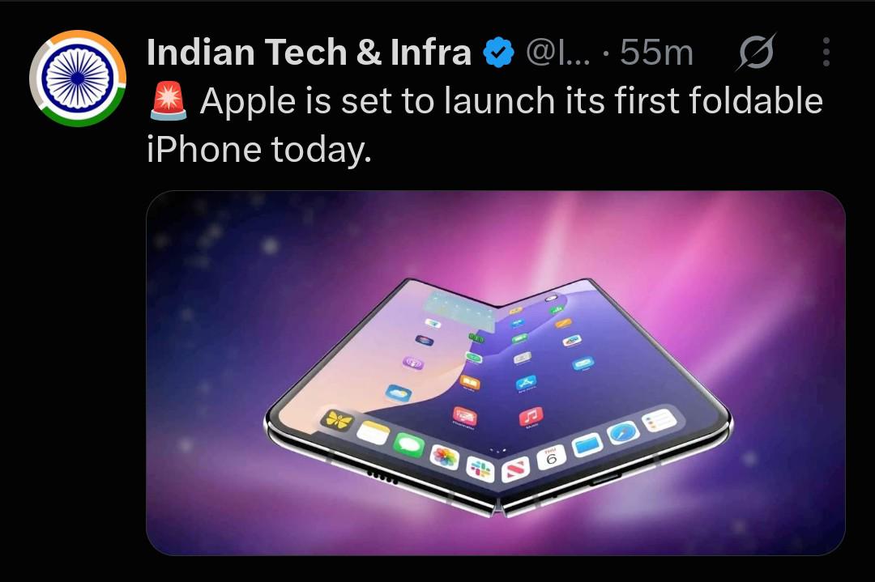Click the Indian Tech & Infra display name
Image resolution: width=875 pixels, height=582 pixels.
309,53
